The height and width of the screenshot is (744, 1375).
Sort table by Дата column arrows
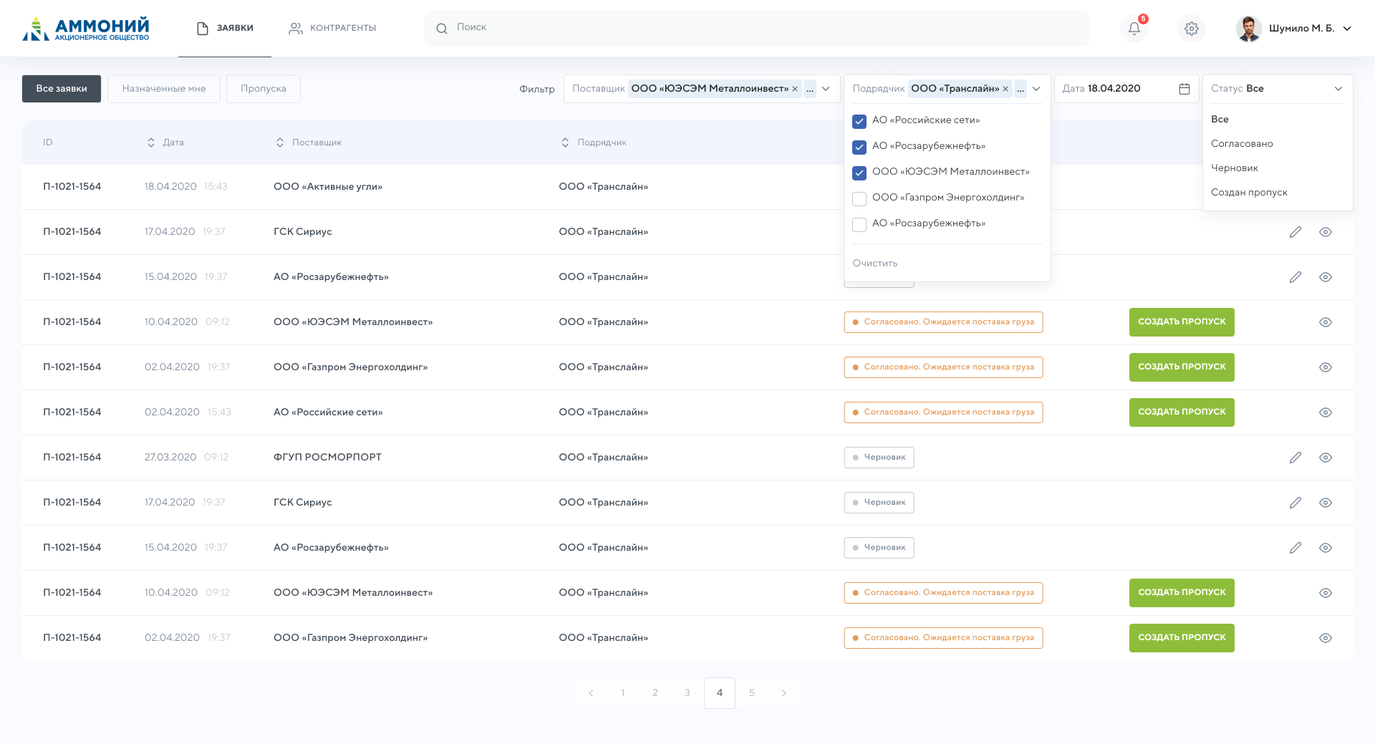pyautogui.click(x=151, y=142)
